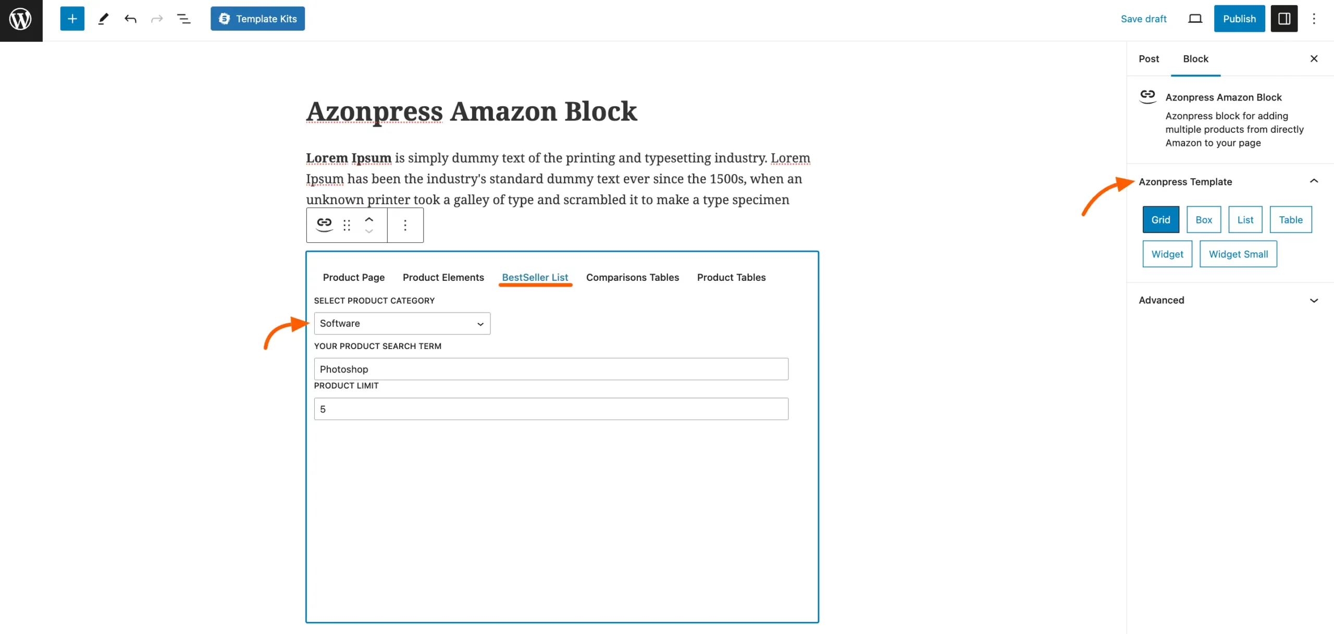Select the Table template layout
Screen dimensions: 1334x634
tap(1291, 219)
